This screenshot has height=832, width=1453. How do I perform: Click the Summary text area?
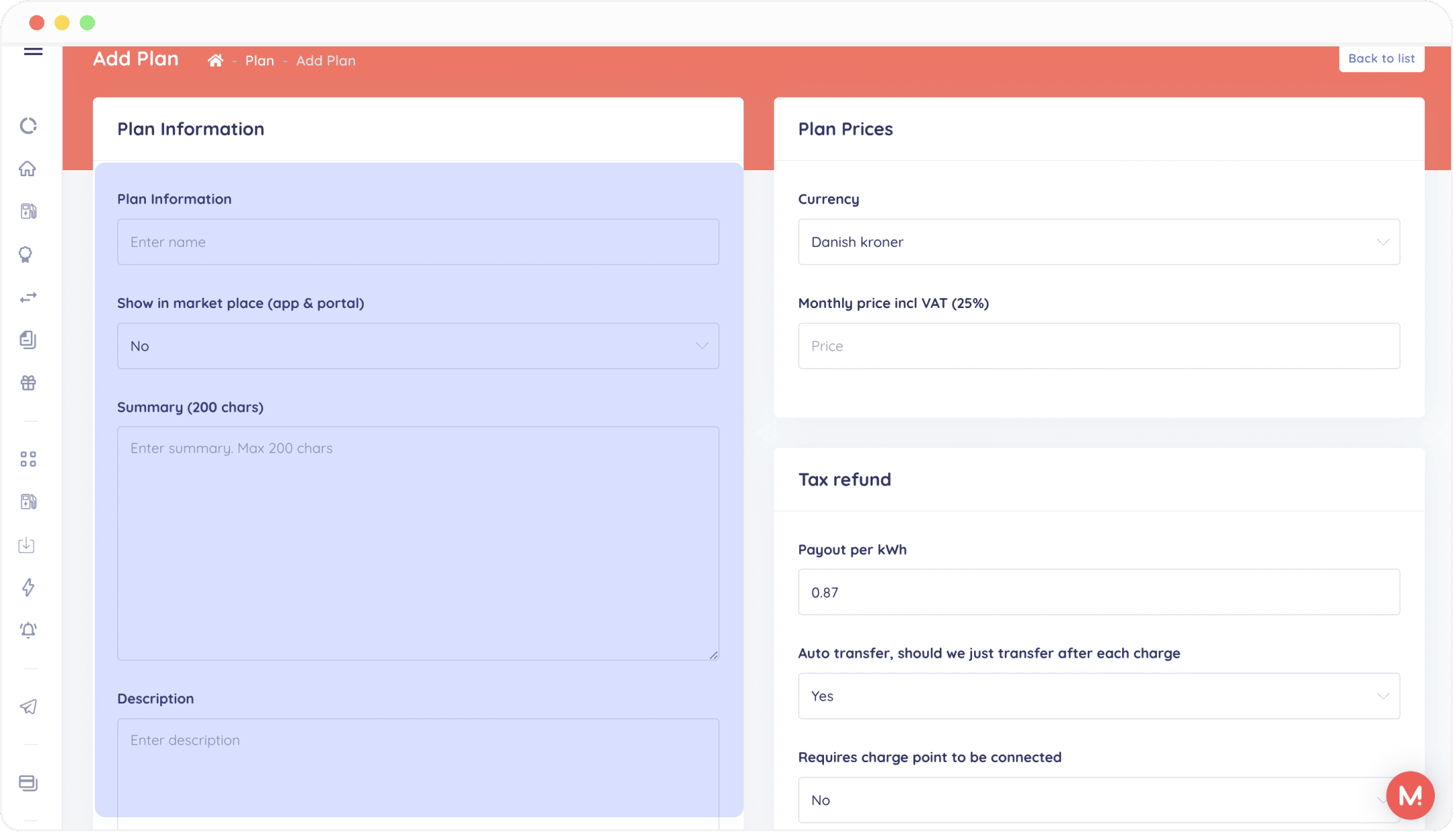point(418,543)
